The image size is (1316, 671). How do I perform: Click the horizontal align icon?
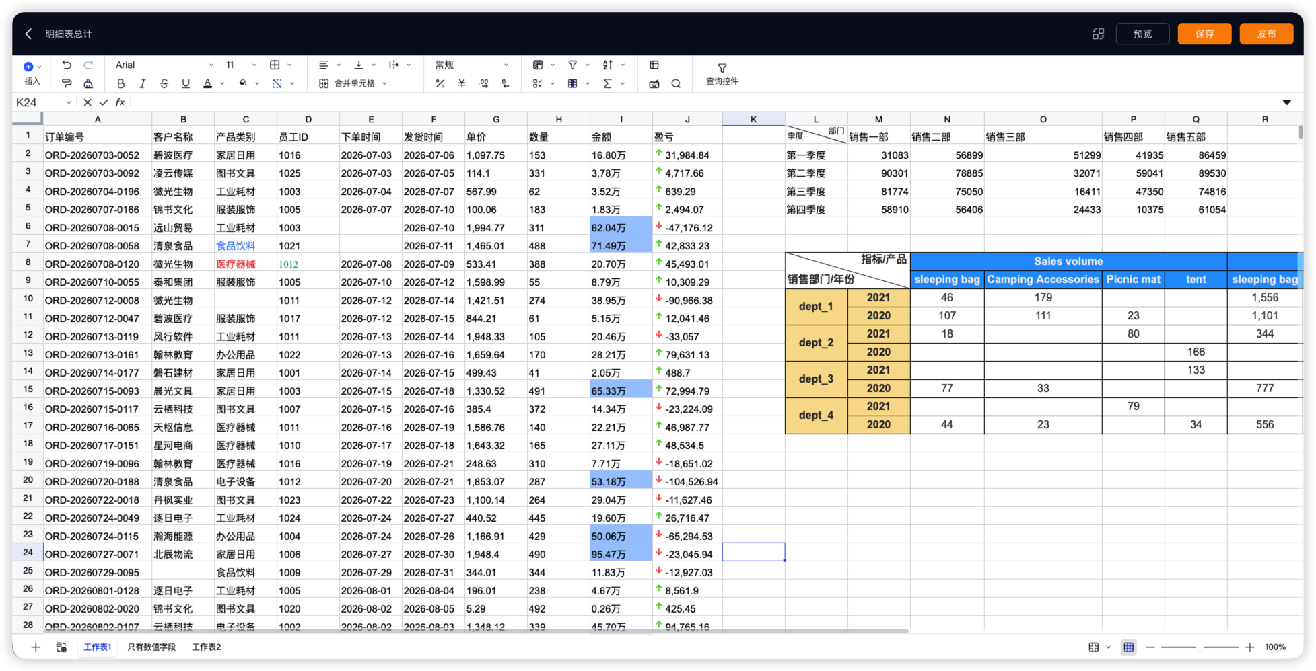[x=323, y=65]
